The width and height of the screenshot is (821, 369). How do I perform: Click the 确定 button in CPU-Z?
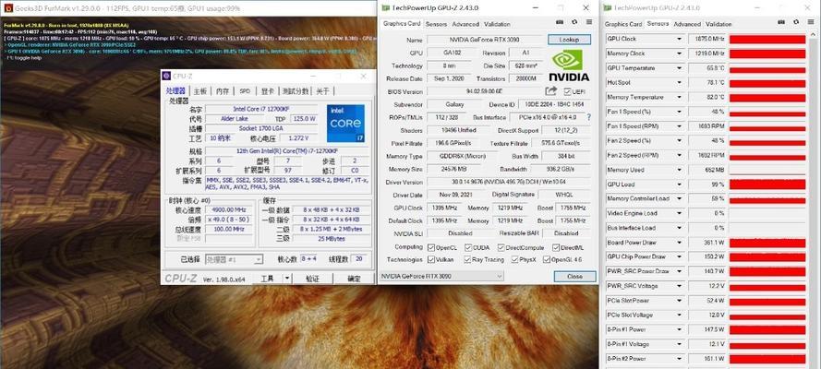(354, 279)
